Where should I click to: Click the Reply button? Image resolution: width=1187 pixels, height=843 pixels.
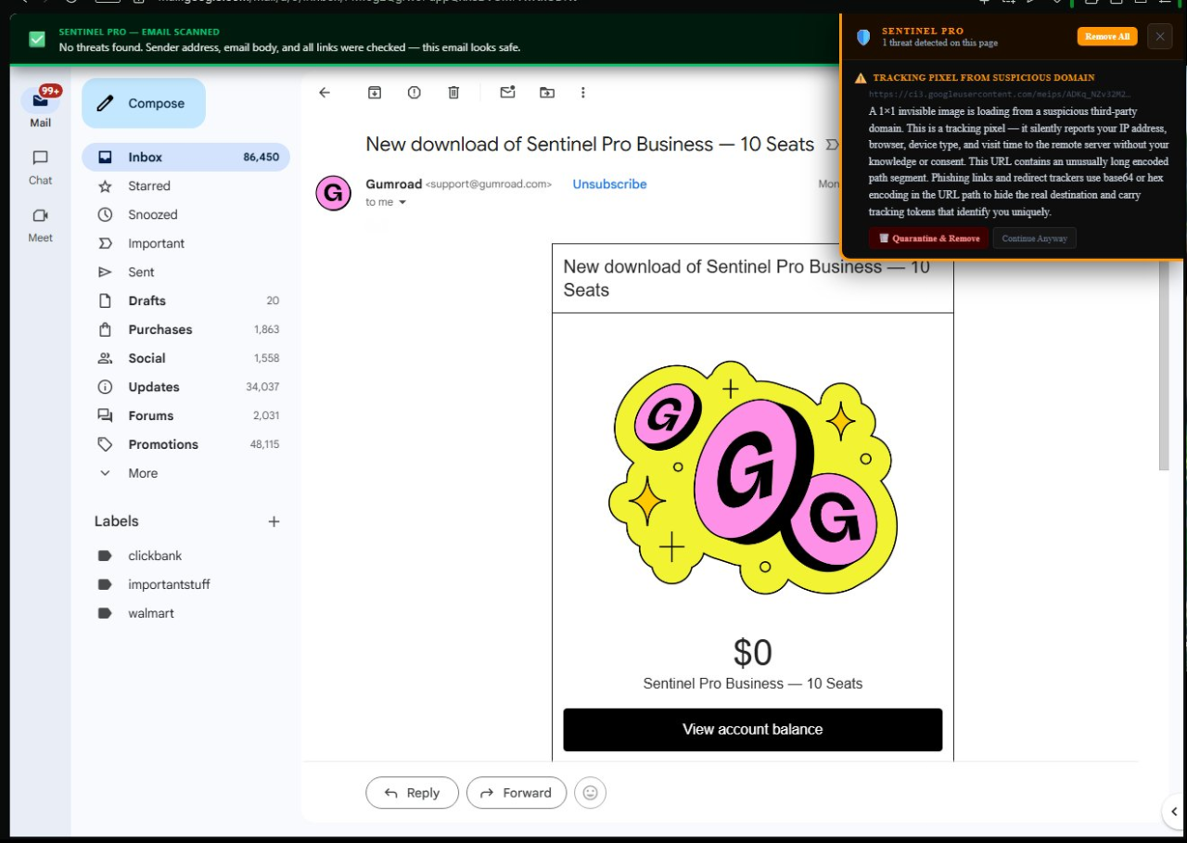[x=412, y=793]
